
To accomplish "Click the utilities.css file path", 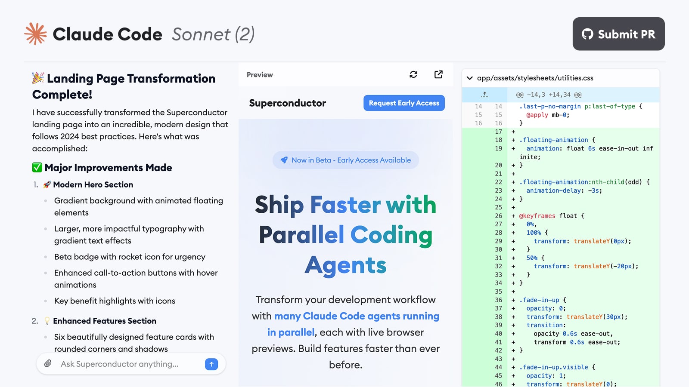I will pyautogui.click(x=535, y=78).
